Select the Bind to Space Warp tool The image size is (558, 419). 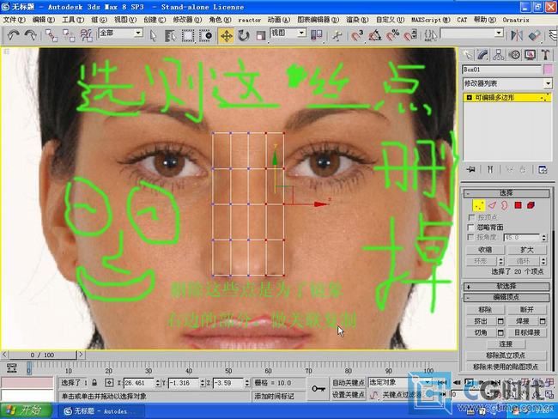[86, 35]
